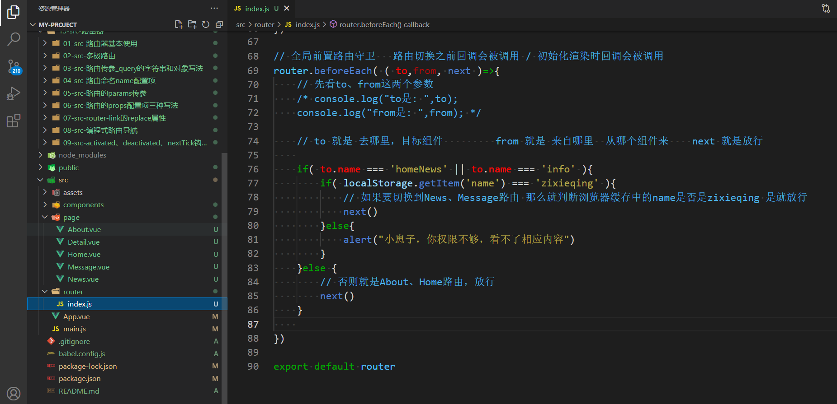The height and width of the screenshot is (404, 837).
Task: Close the index.js editor tab
Action: [x=287, y=8]
